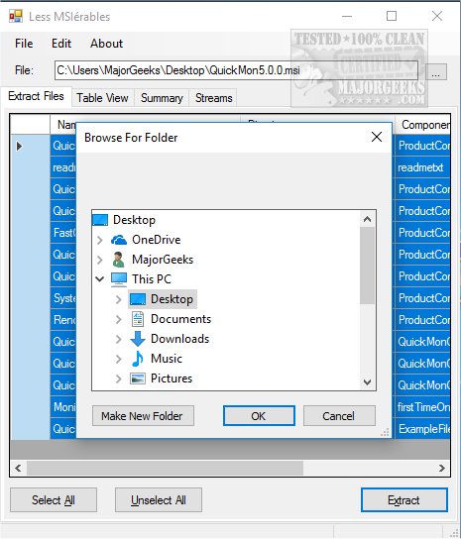Image resolution: width=461 pixels, height=539 pixels.
Task: Expand the MajorGeeks tree node
Action: point(100,260)
